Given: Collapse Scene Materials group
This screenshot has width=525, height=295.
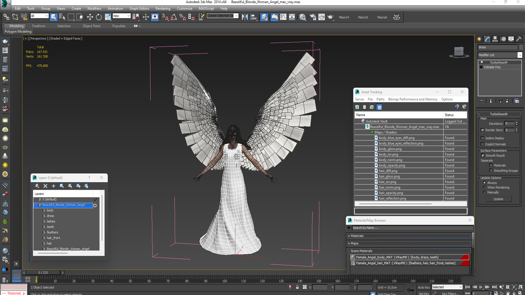Looking at the screenshot, I should click(x=349, y=251).
